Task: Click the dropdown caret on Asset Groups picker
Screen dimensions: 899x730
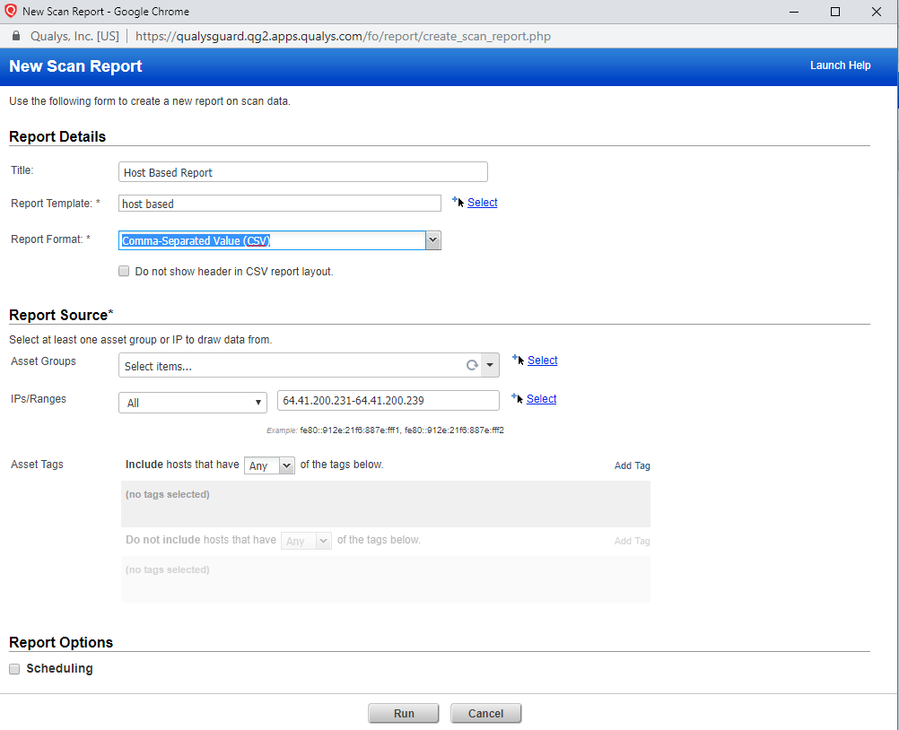Action: (x=490, y=364)
